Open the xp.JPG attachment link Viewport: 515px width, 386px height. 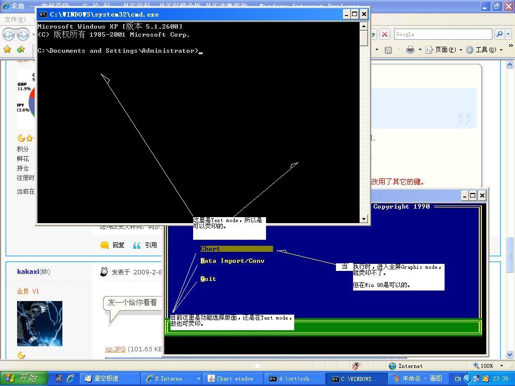pyautogui.click(x=115, y=349)
